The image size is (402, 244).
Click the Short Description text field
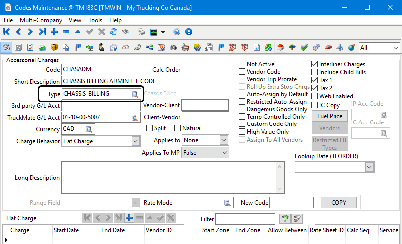[x=145, y=81]
